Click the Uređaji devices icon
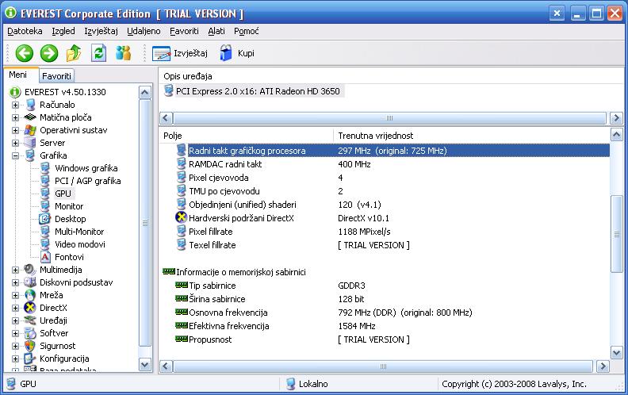The height and width of the screenshot is (395, 628). click(x=30, y=320)
